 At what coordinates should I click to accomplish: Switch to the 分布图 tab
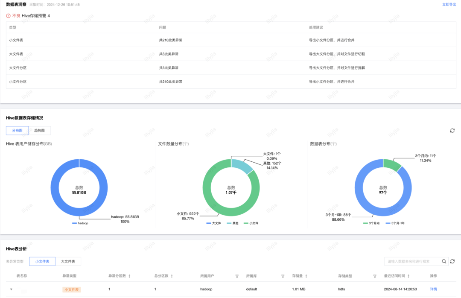(18, 130)
